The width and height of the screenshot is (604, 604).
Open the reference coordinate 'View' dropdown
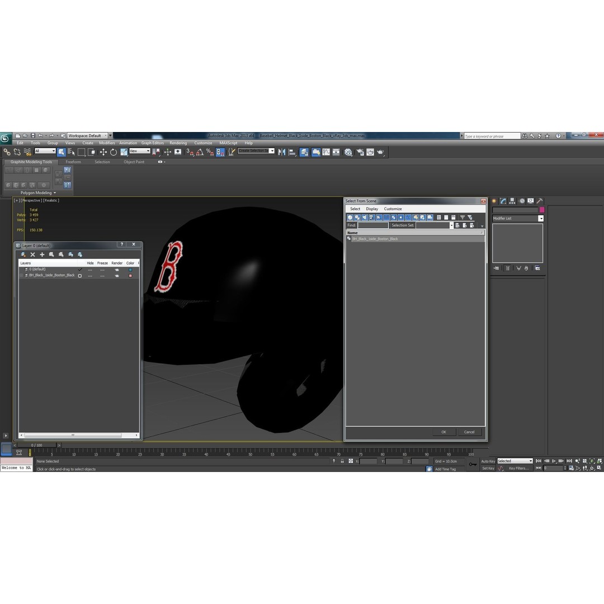click(x=139, y=151)
